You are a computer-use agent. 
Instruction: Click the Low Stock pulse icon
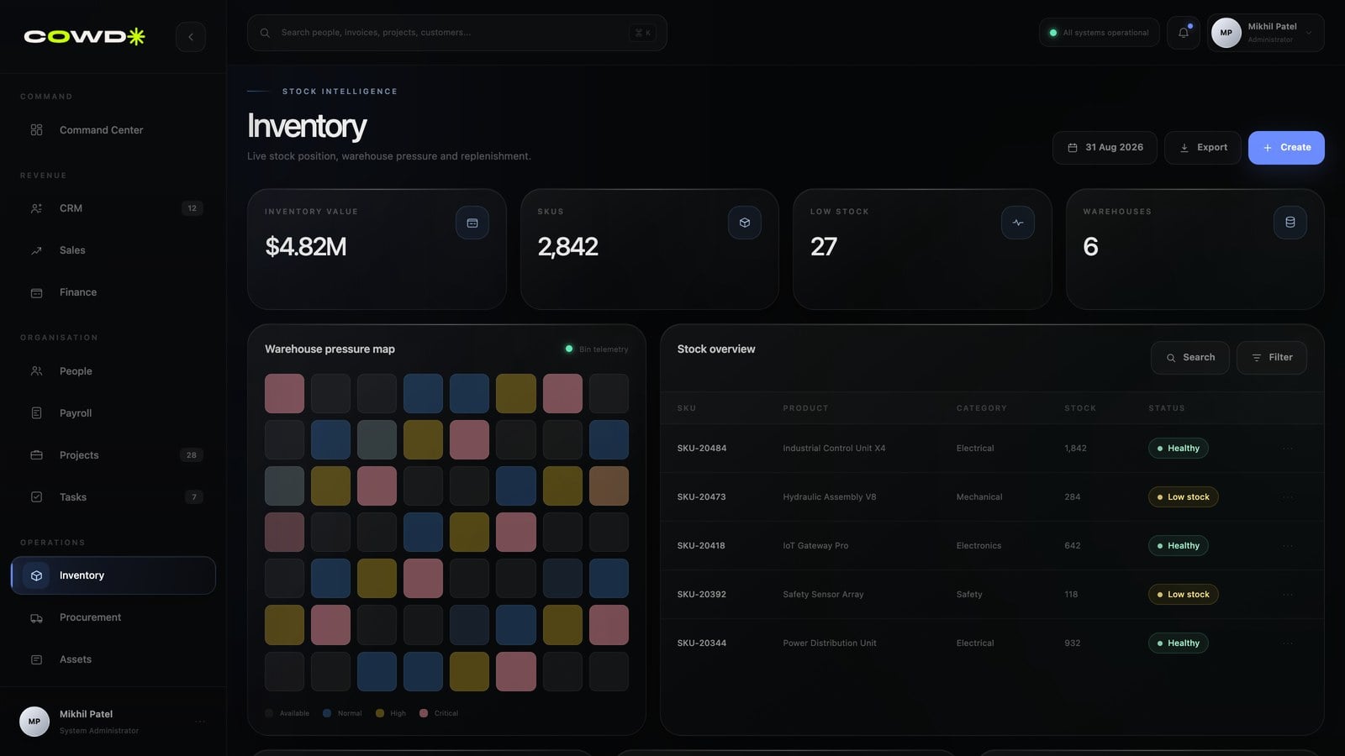tap(1018, 223)
